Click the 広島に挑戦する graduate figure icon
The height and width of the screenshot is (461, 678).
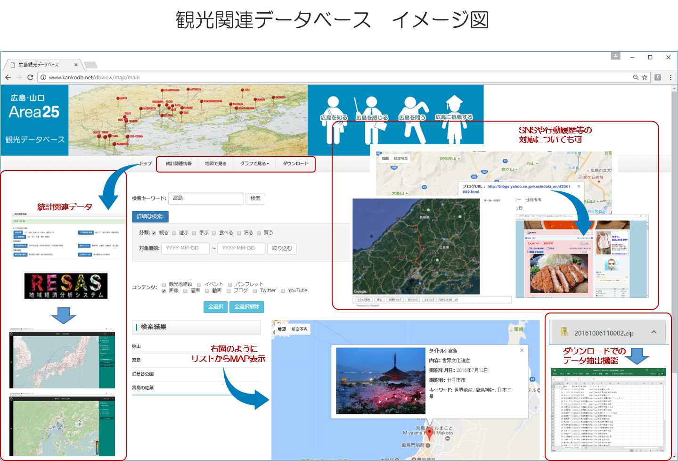tap(454, 120)
